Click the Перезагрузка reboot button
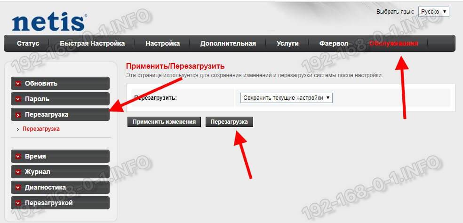 pyautogui.click(x=229, y=122)
